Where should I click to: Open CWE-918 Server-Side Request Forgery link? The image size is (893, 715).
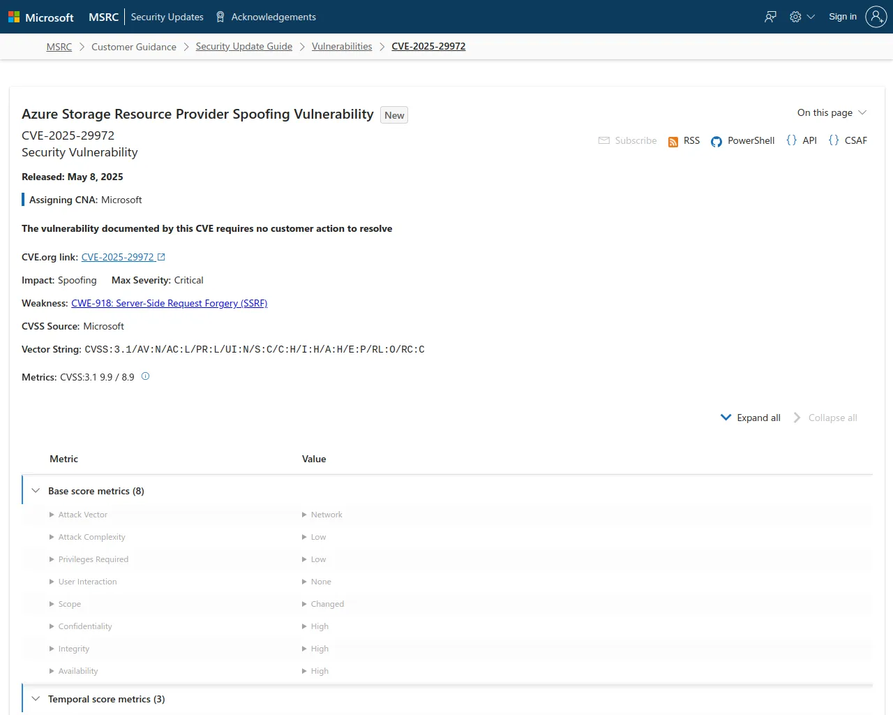170,303
